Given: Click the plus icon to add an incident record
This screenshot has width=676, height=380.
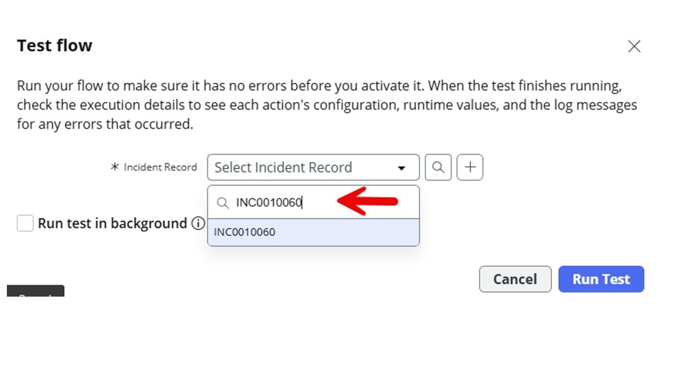Looking at the screenshot, I should click(x=470, y=167).
